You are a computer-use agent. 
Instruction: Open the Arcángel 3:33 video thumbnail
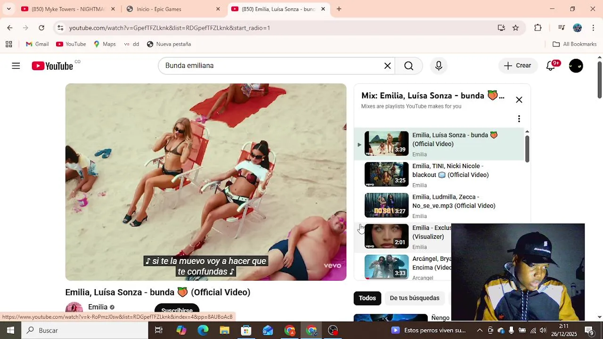[386, 267]
